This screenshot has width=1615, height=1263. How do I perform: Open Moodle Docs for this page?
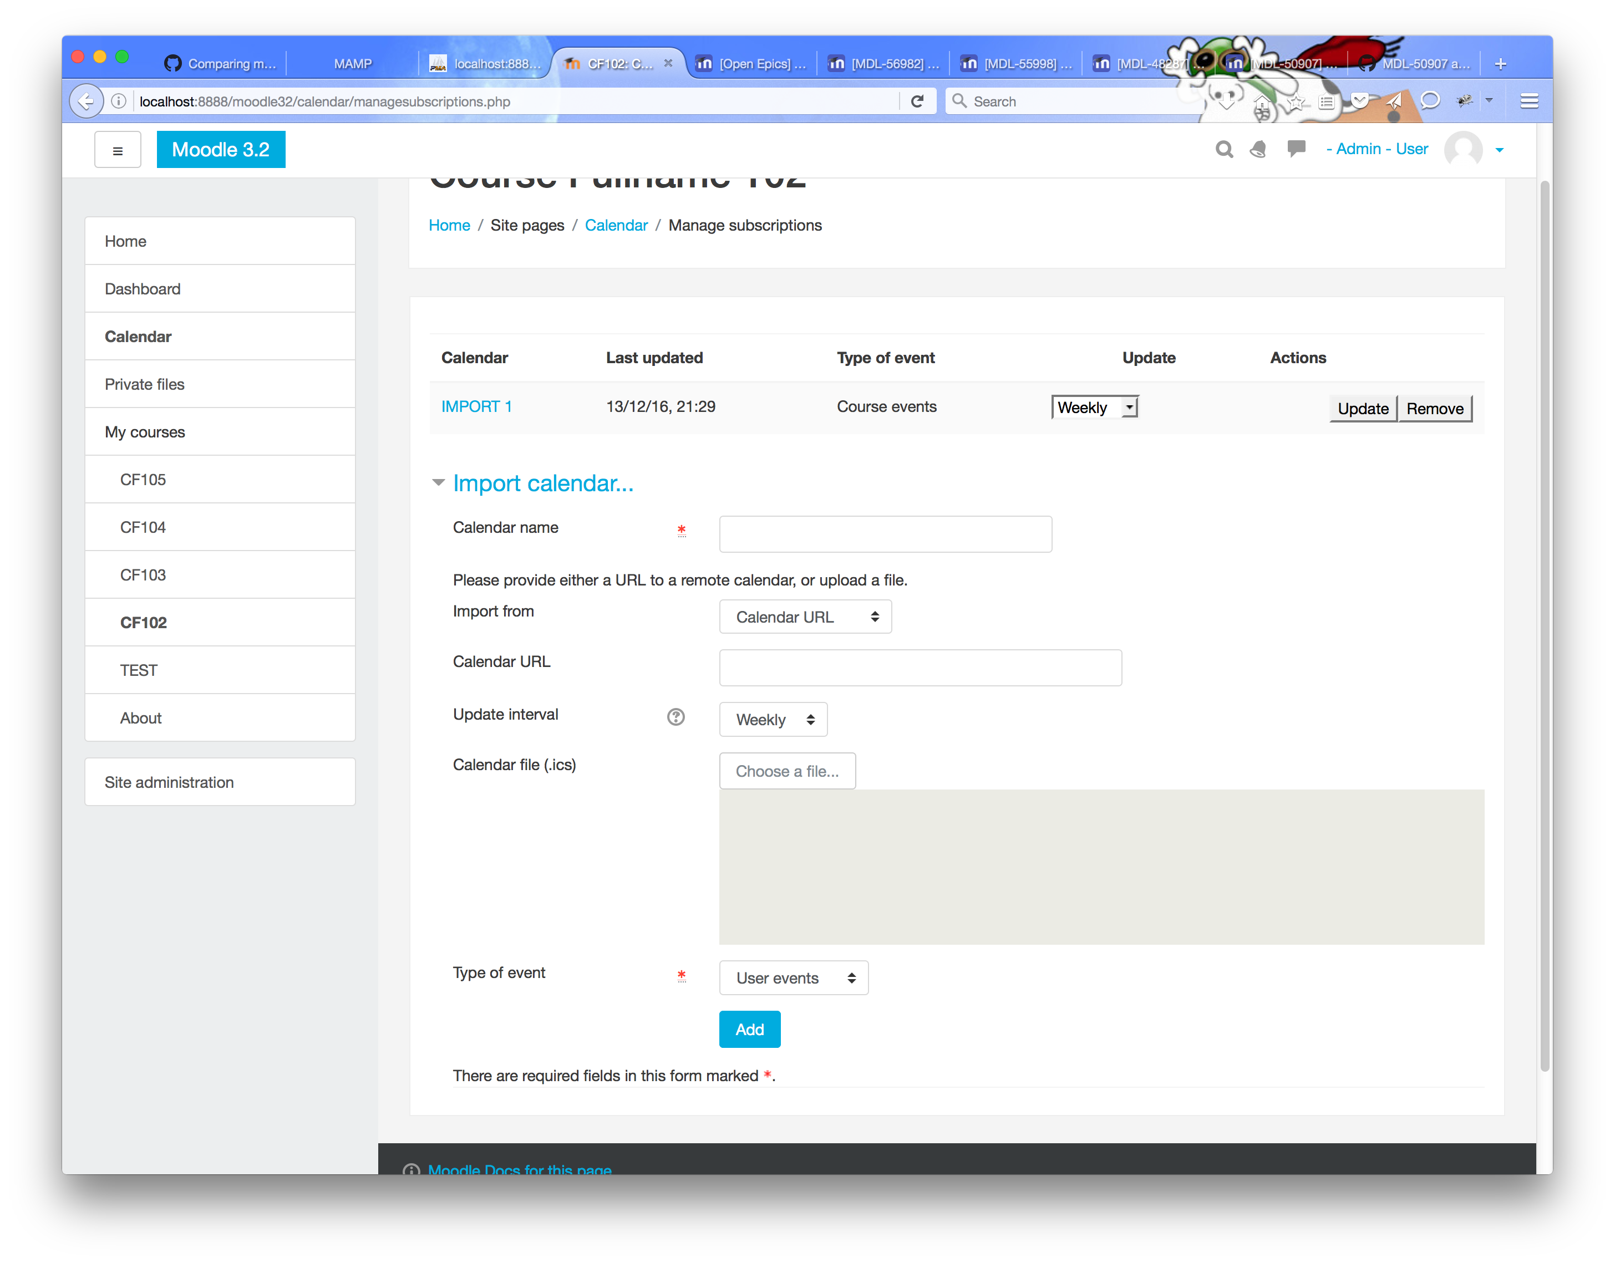(x=519, y=1169)
